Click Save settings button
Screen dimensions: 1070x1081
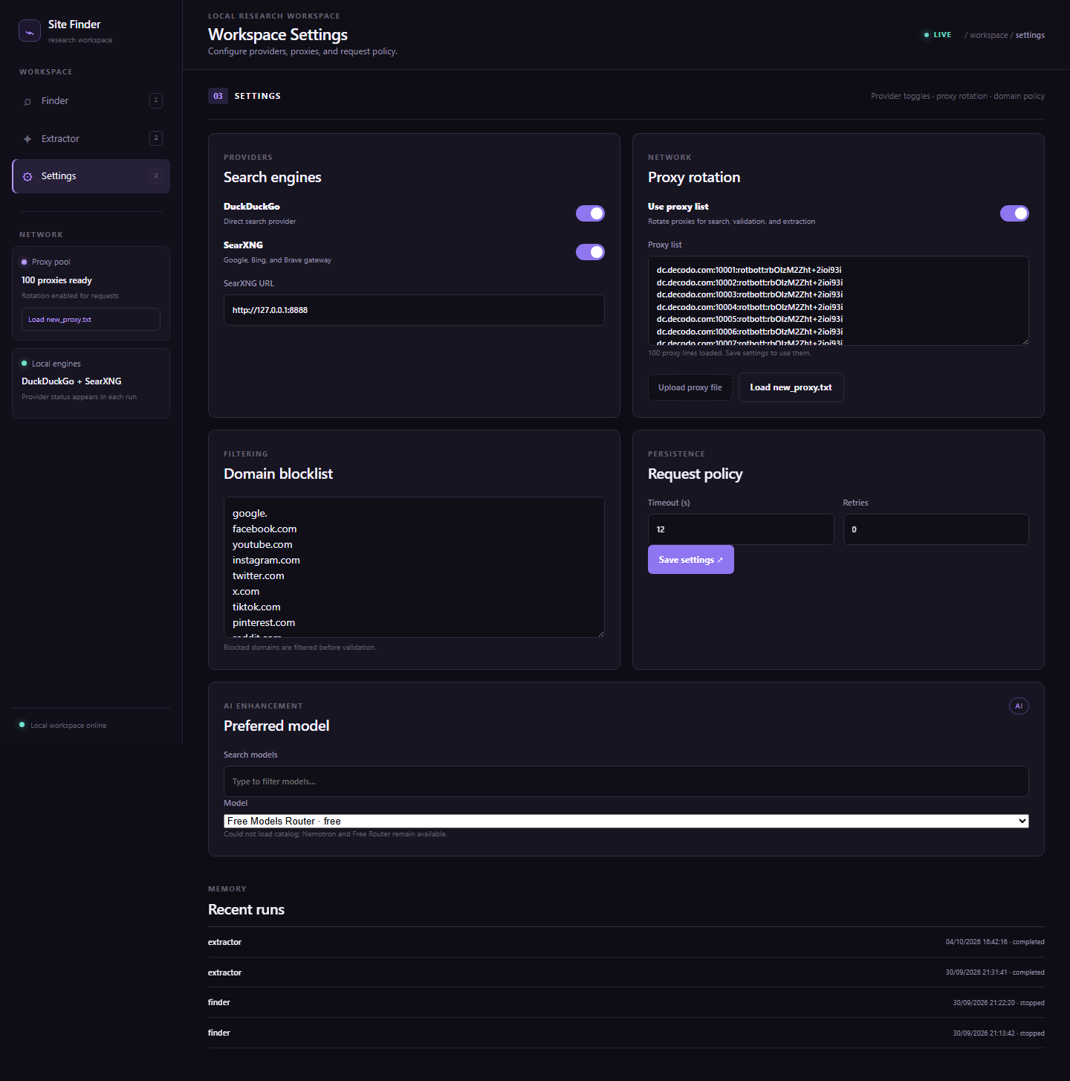point(691,560)
